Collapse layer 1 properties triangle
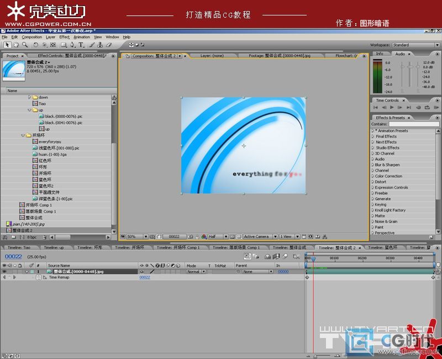Screen dimensions: 442x359 (x=27, y=272)
